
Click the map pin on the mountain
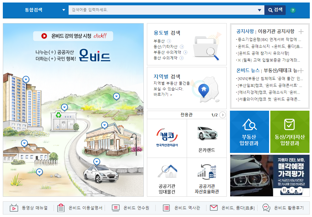tap(117, 97)
